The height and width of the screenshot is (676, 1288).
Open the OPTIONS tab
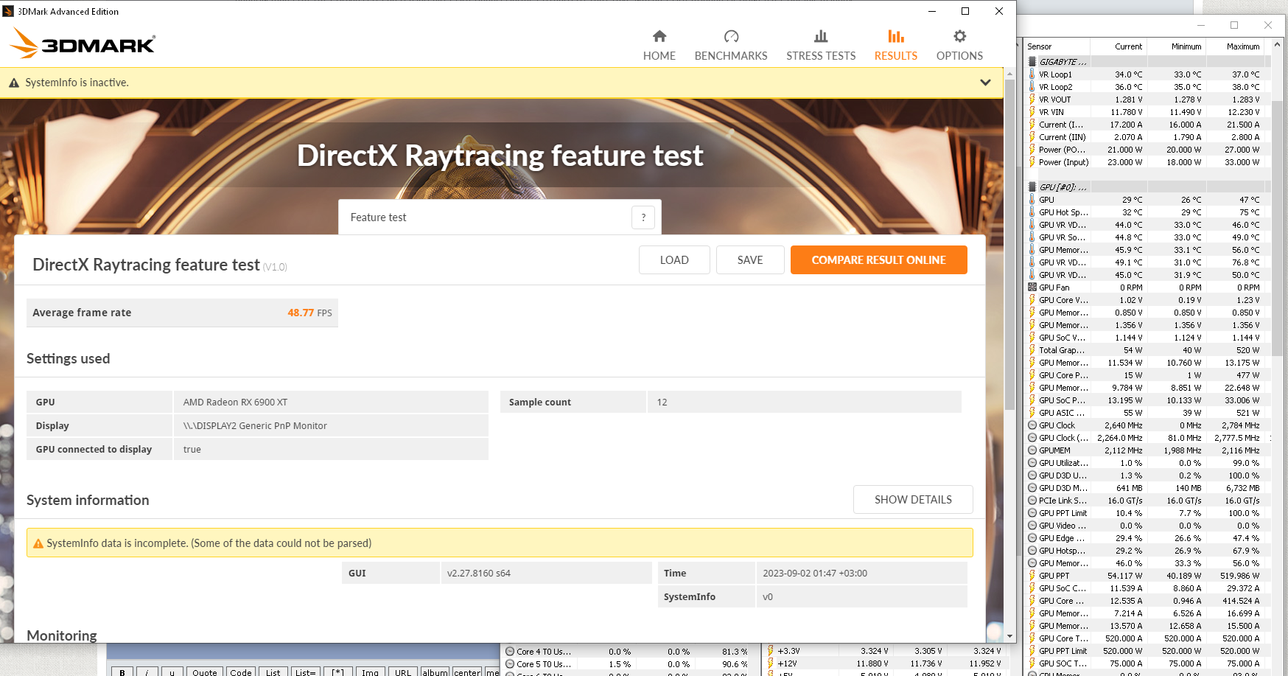[959, 46]
